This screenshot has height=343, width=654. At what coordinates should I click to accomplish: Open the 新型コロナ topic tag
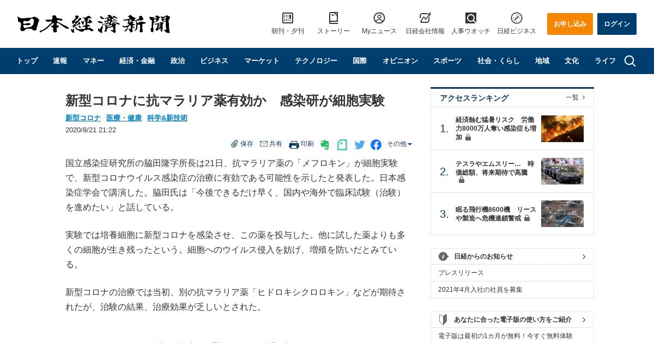click(x=83, y=118)
